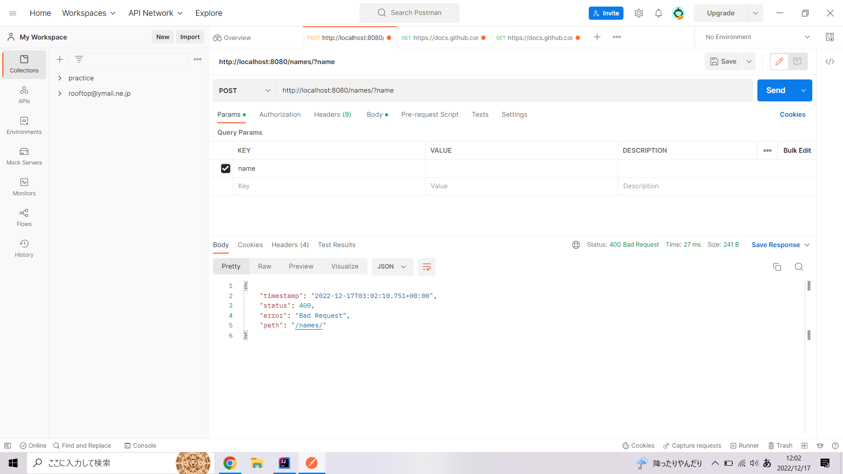Copy the response body
The image size is (843, 474).
(x=777, y=267)
